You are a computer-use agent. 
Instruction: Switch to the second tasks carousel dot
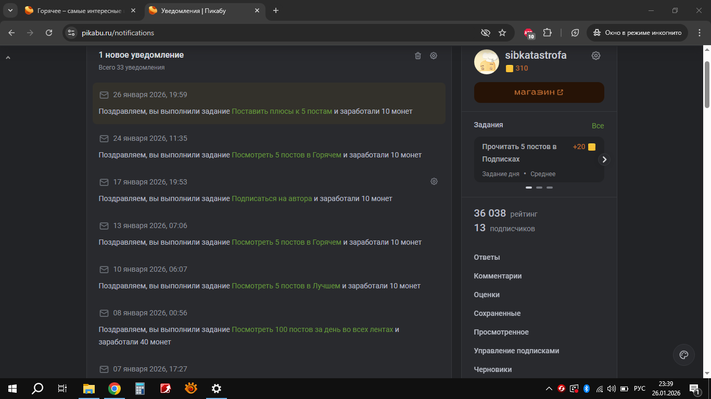click(x=539, y=188)
